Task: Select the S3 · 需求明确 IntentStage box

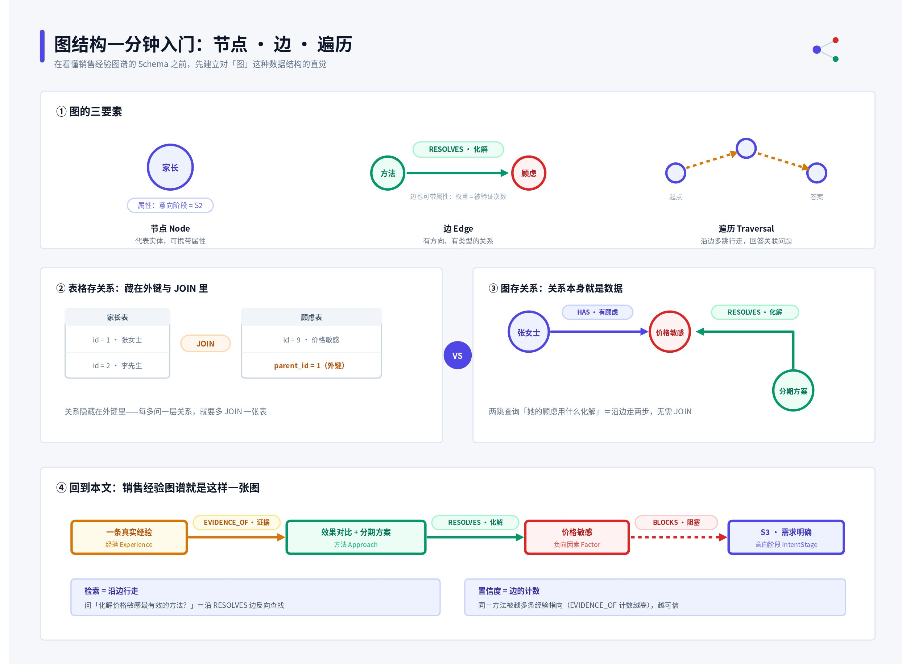Action: 786,538
